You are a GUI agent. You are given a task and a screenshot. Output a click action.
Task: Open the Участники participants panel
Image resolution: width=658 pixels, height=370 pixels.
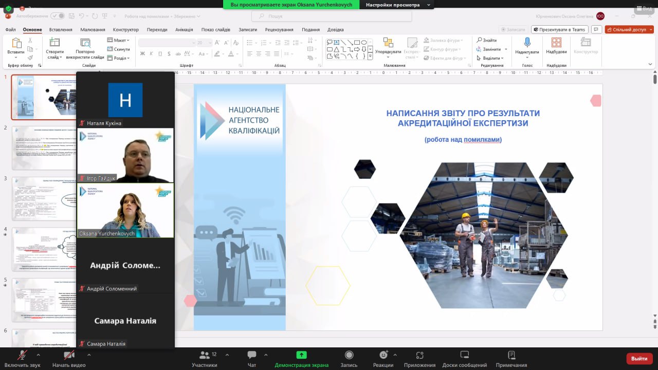(204, 355)
